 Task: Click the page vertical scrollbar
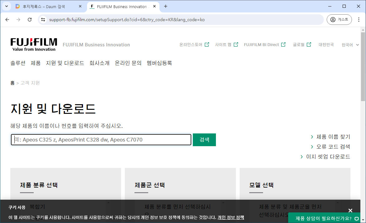point(363,67)
